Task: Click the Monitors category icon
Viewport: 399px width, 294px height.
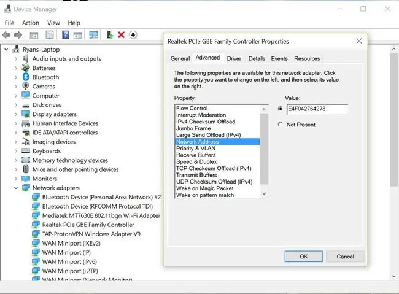Action: coord(26,179)
